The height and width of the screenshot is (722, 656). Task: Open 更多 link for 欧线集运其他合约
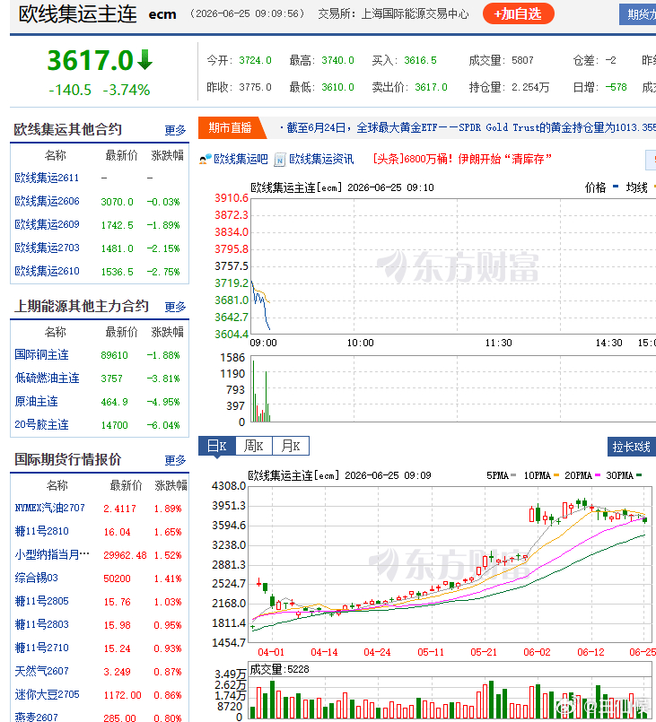point(175,130)
